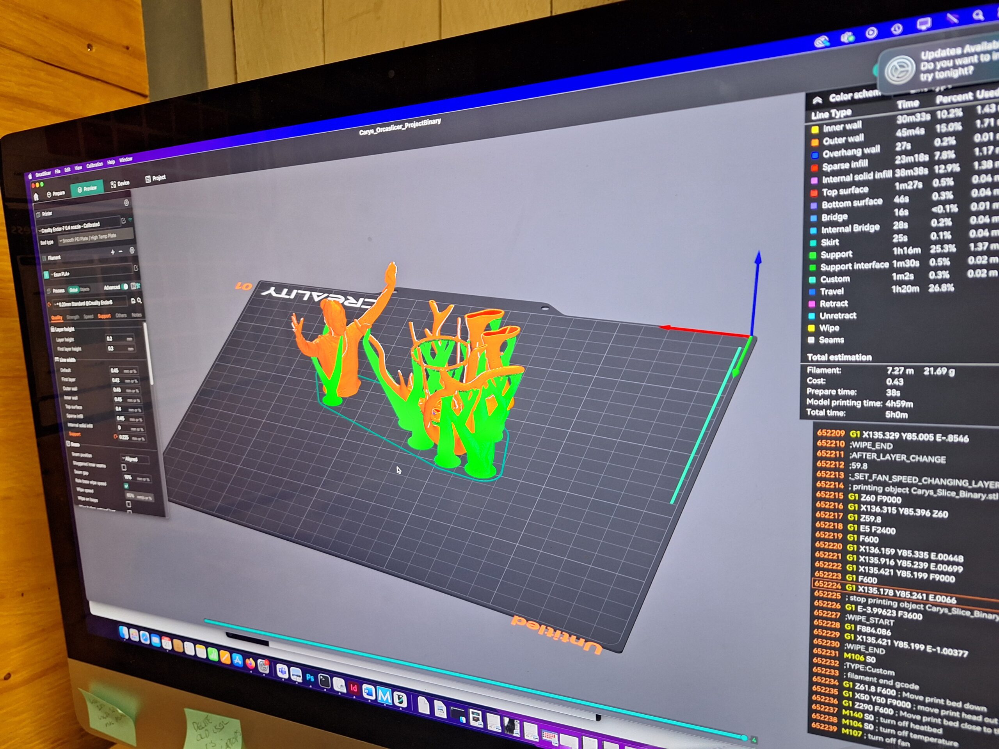Open the Calibration menu
The image size is (999, 749).
(x=94, y=165)
